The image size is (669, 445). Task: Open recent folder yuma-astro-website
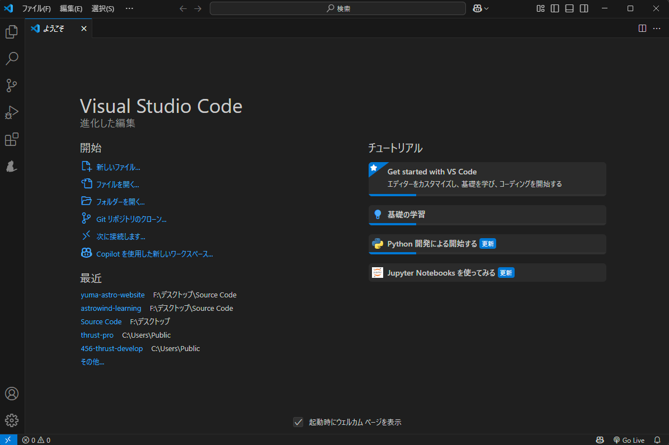112,295
